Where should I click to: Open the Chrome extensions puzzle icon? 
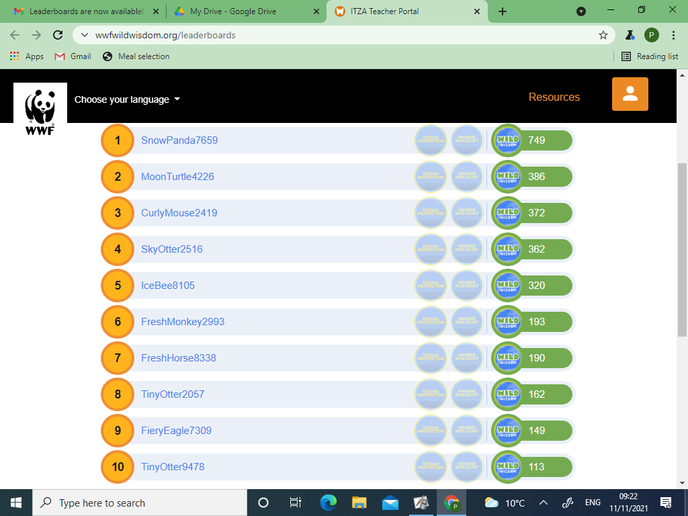630,35
